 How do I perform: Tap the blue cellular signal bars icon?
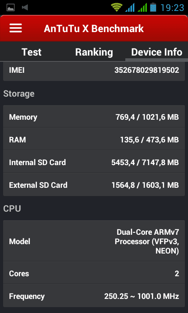pyautogui.click(x=130, y=7)
